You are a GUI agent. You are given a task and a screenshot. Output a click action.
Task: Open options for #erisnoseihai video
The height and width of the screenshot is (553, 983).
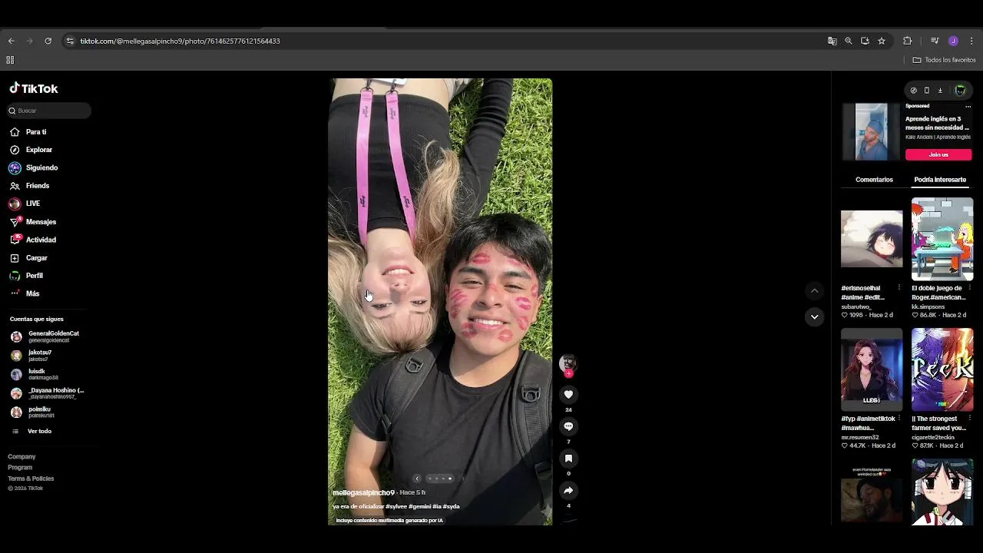pyautogui.click(x=899, y=288)
